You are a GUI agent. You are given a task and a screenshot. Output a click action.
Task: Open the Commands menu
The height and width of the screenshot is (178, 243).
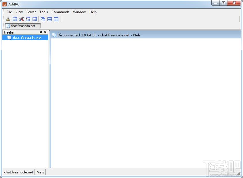[x=60, y=12]
